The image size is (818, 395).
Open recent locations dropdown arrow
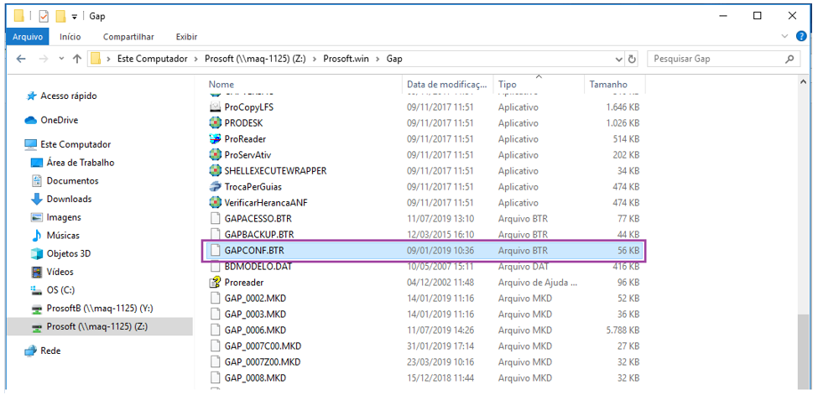tap(61, 59)
